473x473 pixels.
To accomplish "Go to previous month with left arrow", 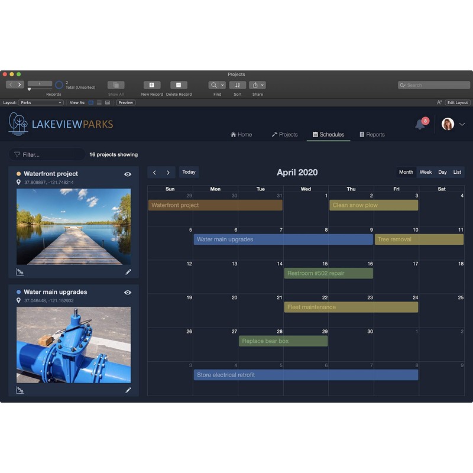I will (x=154, y=173).
